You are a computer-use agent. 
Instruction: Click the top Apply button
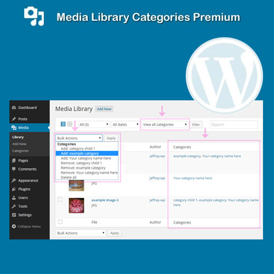tap(111, 138)
